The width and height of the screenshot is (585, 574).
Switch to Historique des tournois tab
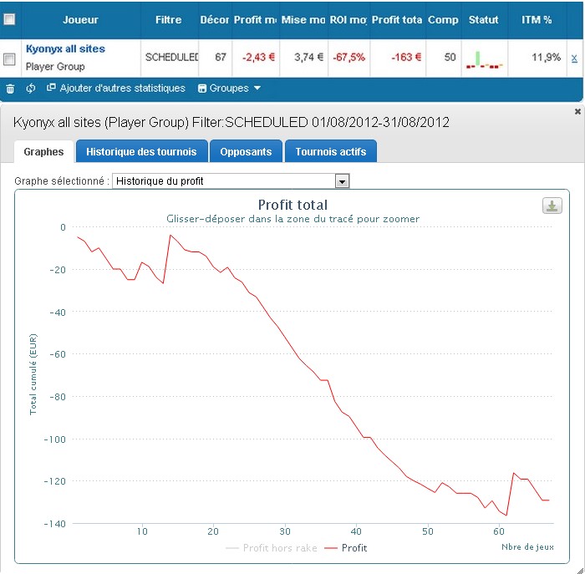point(141,151)
